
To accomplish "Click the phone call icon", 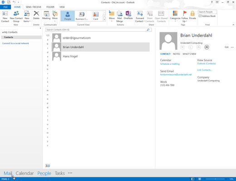I will tap(191, 47).
